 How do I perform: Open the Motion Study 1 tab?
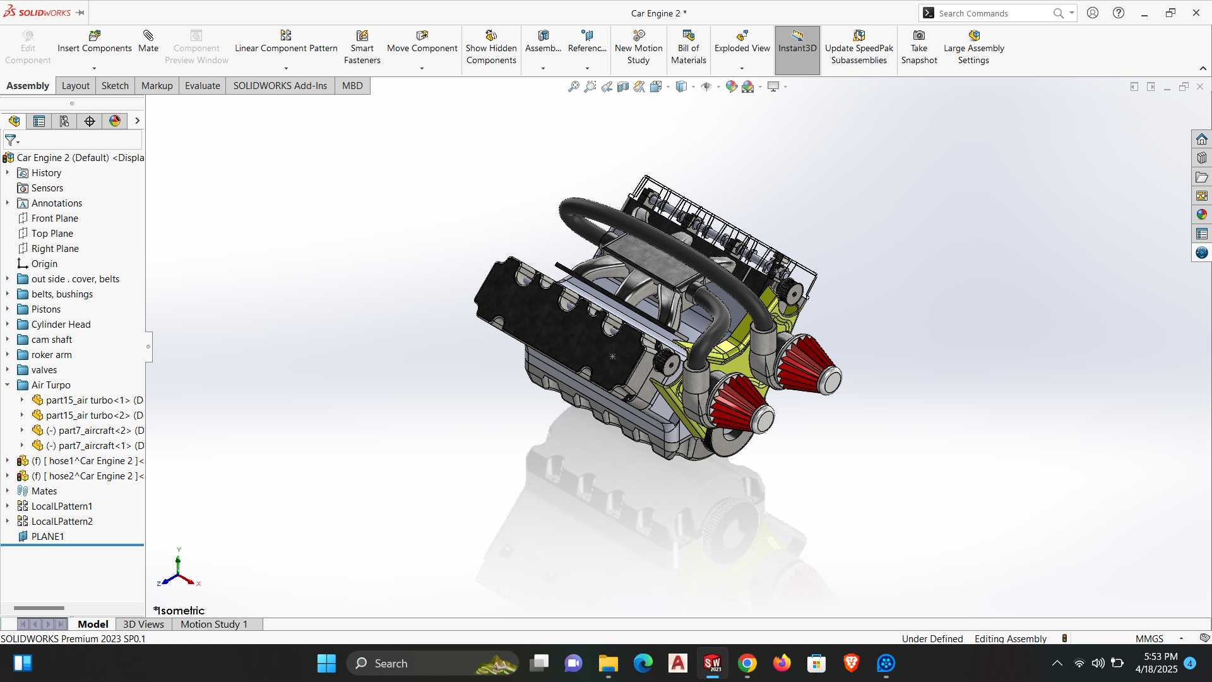[x=213, y=624]
